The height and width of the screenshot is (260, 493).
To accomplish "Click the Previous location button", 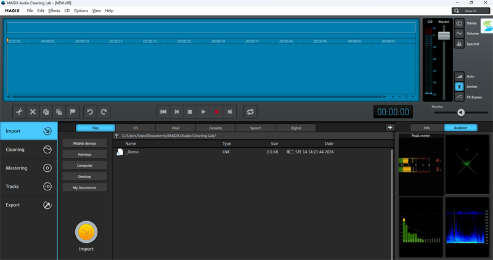I will click(x=85, y=155).
